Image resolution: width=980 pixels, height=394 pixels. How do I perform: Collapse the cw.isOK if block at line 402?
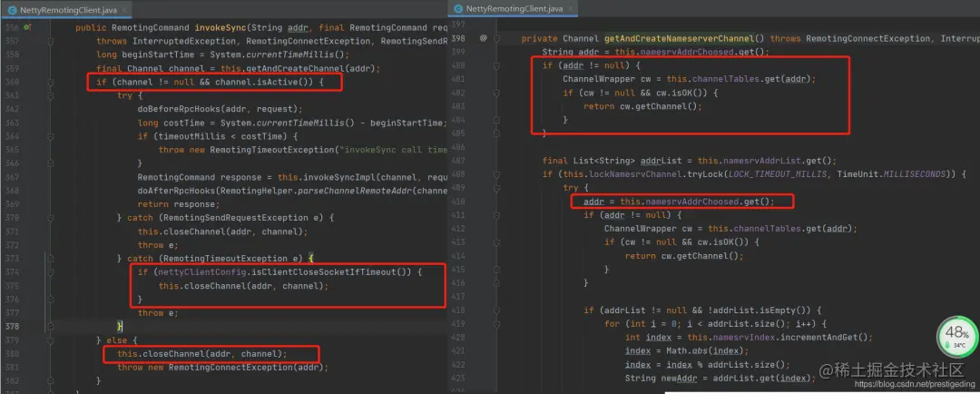tap(497, 93)
